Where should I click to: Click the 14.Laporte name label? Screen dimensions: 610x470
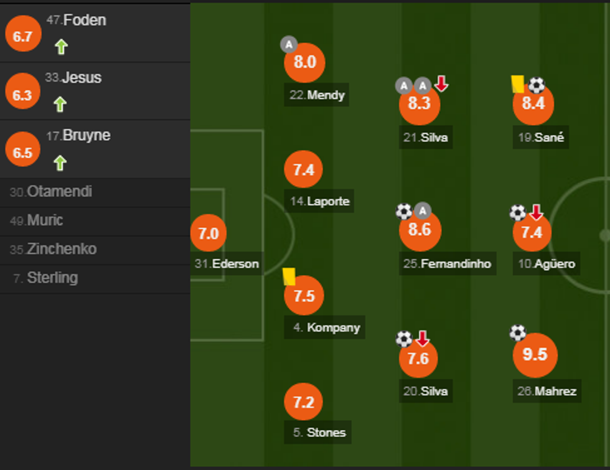tap(320, 201)
